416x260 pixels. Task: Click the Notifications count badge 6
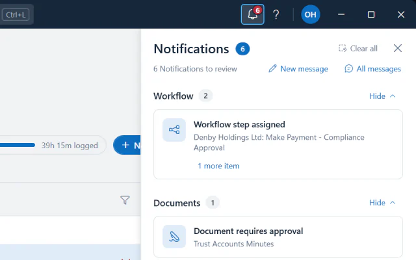click(x=242, y=49)
